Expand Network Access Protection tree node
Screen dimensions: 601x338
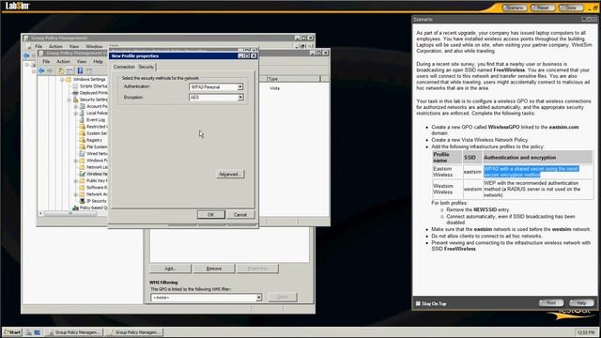coord(76,194)
